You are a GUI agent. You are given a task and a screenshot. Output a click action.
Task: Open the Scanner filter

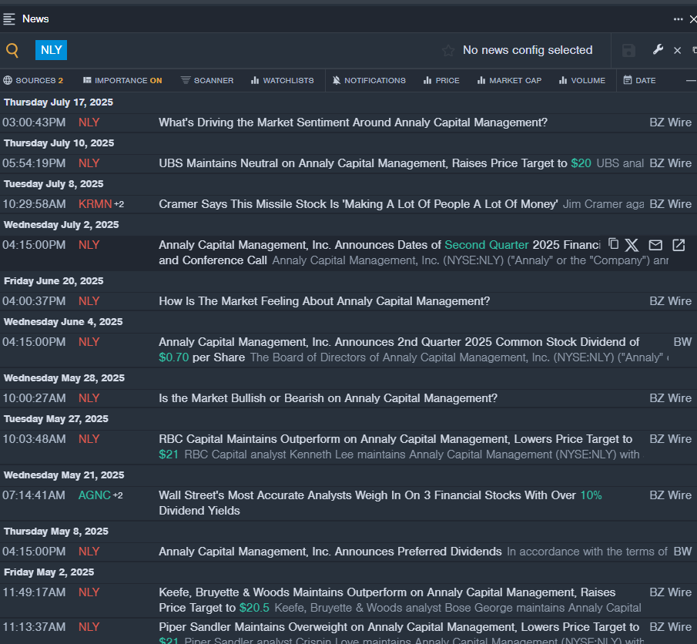point(207,80)
